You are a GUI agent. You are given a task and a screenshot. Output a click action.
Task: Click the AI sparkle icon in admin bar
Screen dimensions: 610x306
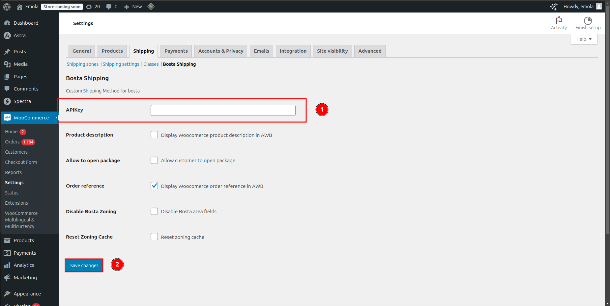pos(554,7)
